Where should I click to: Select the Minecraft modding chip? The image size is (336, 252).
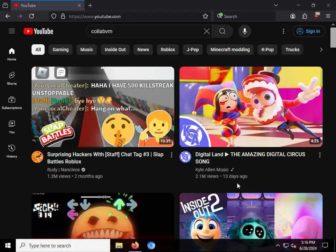[230, 50]
